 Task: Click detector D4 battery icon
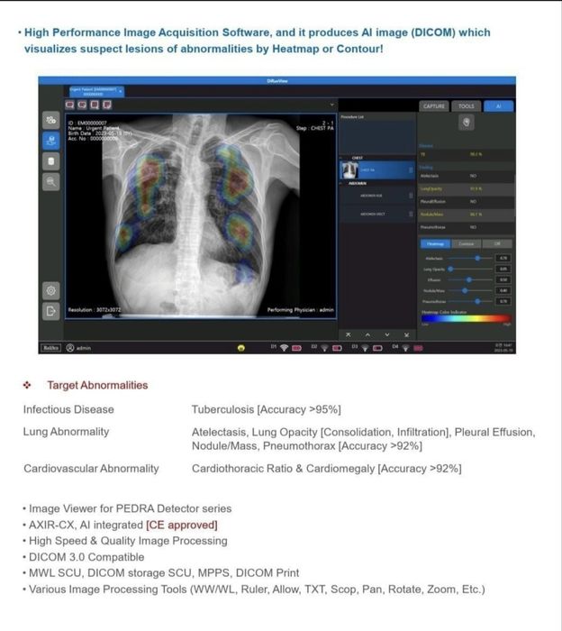click(418, 348)
